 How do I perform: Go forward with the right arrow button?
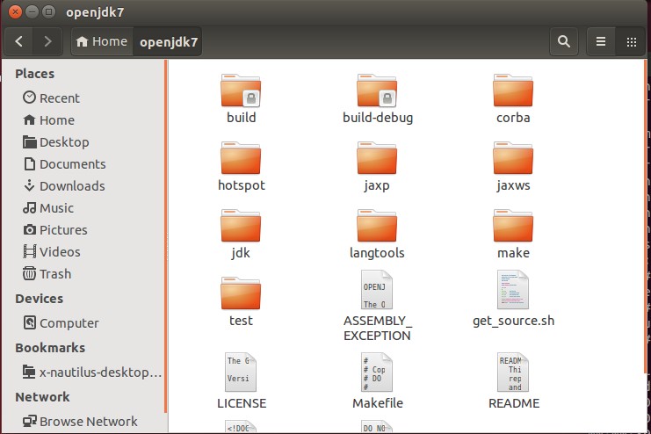[47, 41]
